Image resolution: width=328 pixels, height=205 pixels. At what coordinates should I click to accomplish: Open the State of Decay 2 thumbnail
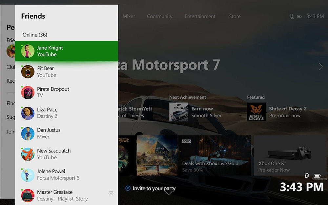tap(256, 112)
